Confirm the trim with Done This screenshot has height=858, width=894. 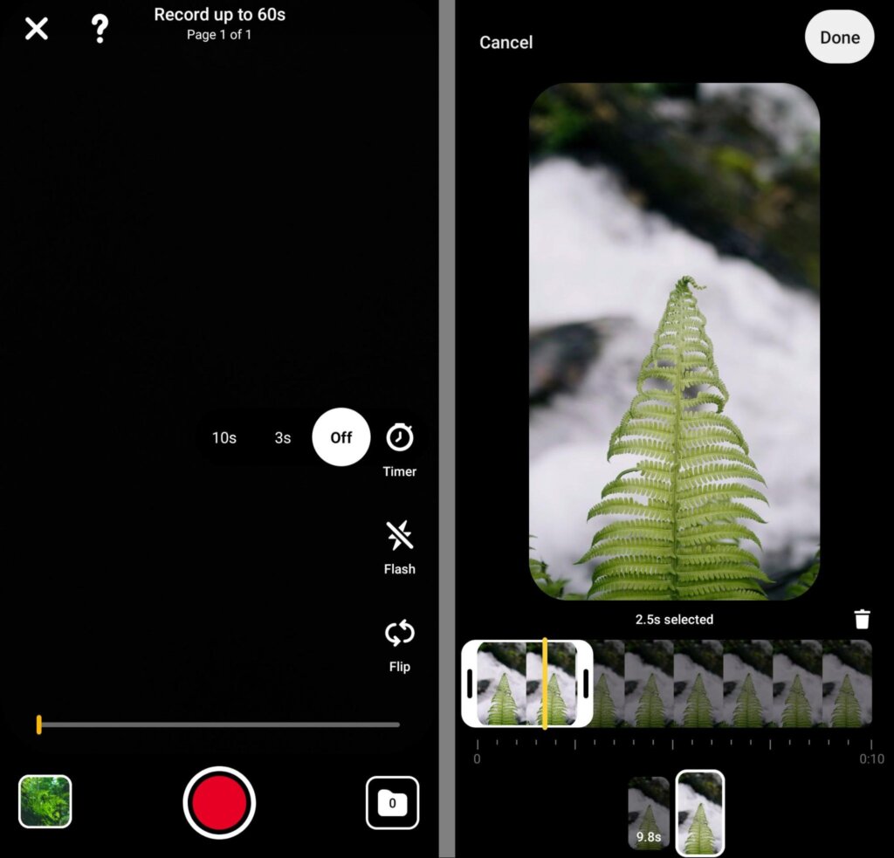(839, 38)
